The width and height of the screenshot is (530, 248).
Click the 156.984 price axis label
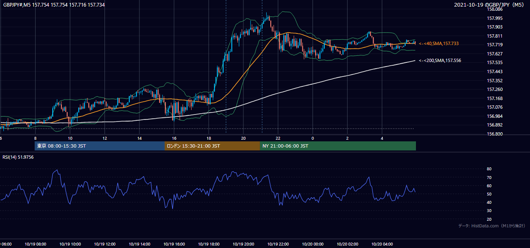(495, 116)
